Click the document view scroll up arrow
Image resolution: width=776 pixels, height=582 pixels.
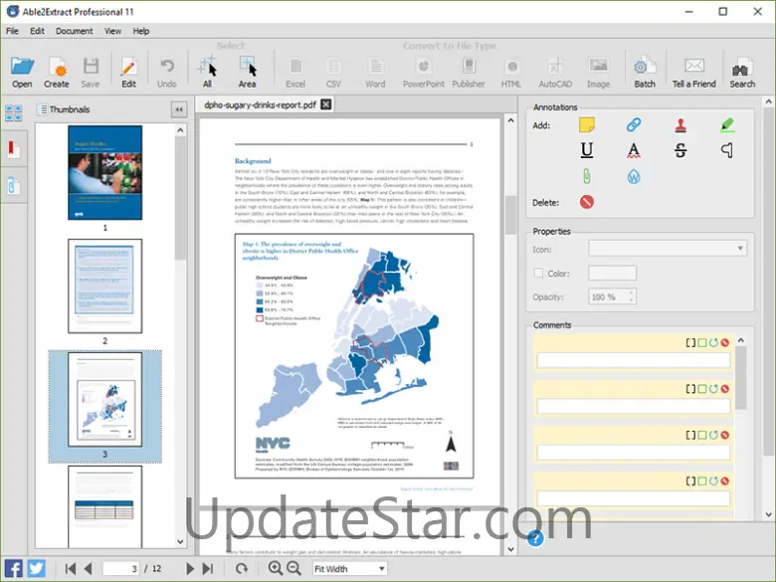[510, 120]
